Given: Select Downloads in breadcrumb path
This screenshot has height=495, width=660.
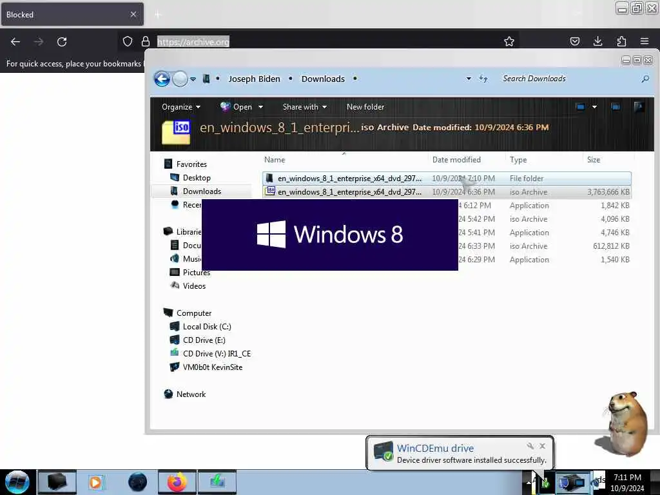Looking at the screenshot, I should (323, 79).
